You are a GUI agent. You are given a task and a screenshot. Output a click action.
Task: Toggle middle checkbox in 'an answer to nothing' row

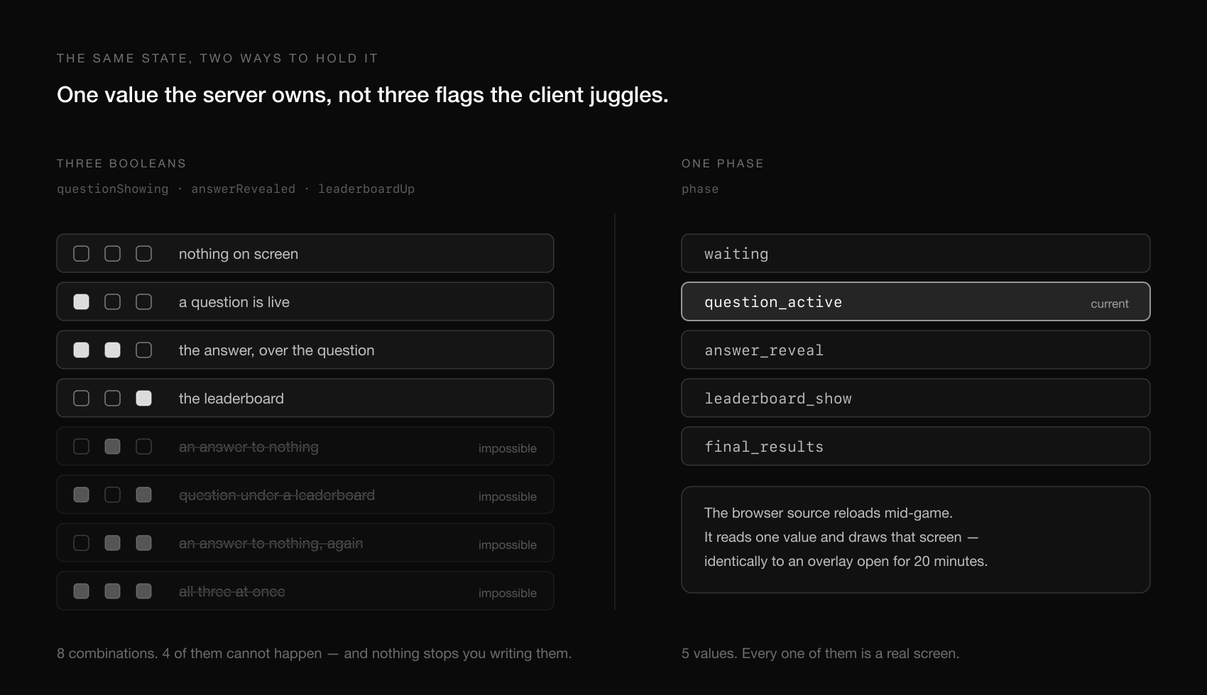coord(113,447)
